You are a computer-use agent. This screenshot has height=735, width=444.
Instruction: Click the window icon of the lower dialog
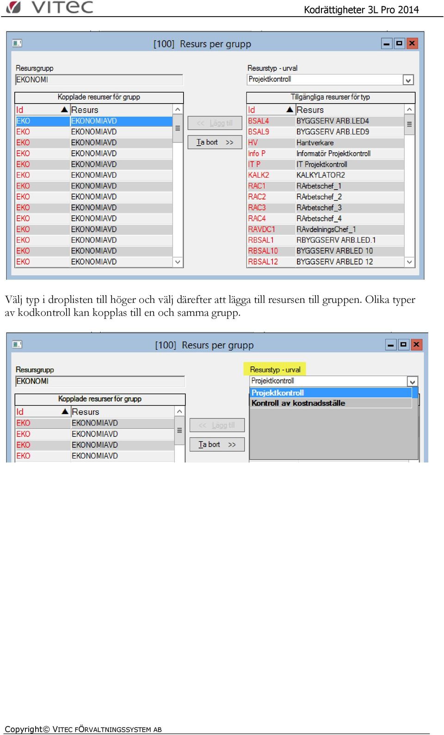[17, 345]
